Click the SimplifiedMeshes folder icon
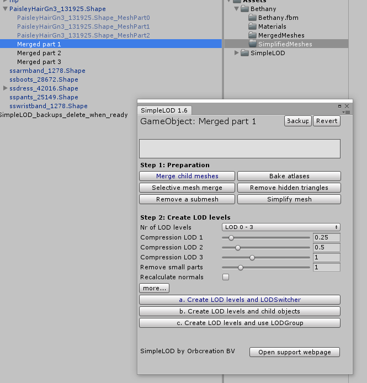The height and width of the screenshot is (383, 367). point(252,44)
